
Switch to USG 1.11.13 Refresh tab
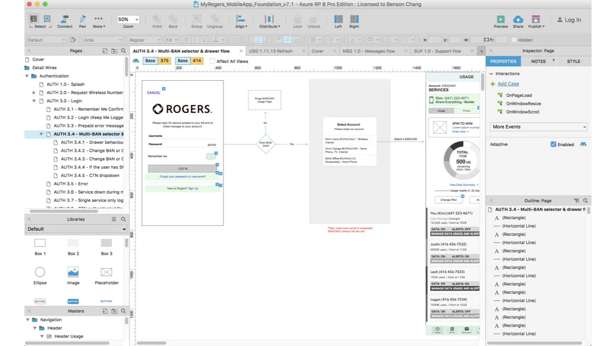point(270,51)
